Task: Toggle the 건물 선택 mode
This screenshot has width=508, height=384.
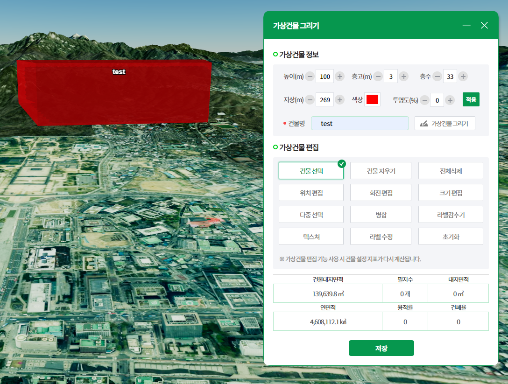Action: click(x=311, y=171)
